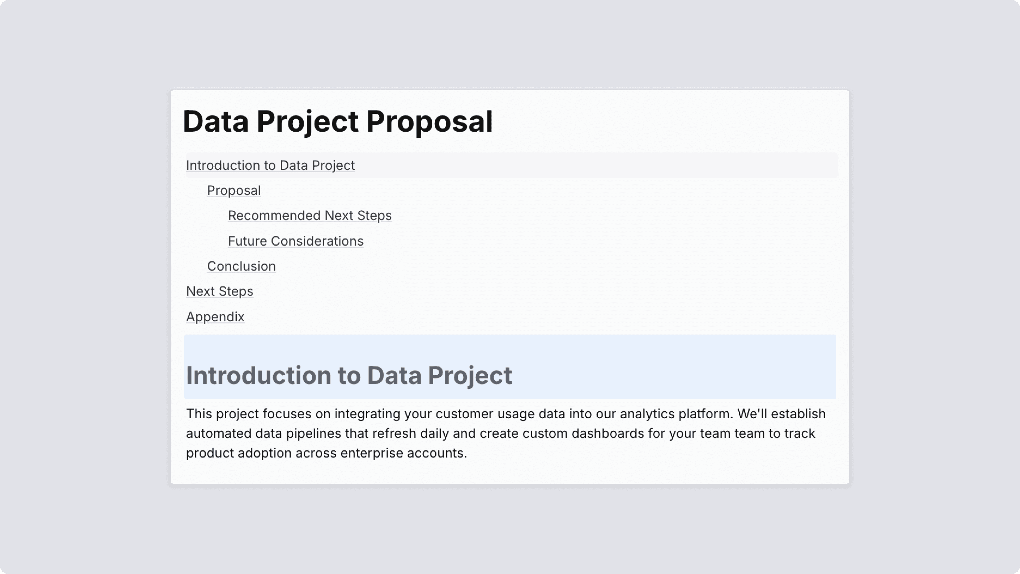
Task: Open the Recommended Next Steps contents link
Action: pyautogui.click(x=310, y=216)
